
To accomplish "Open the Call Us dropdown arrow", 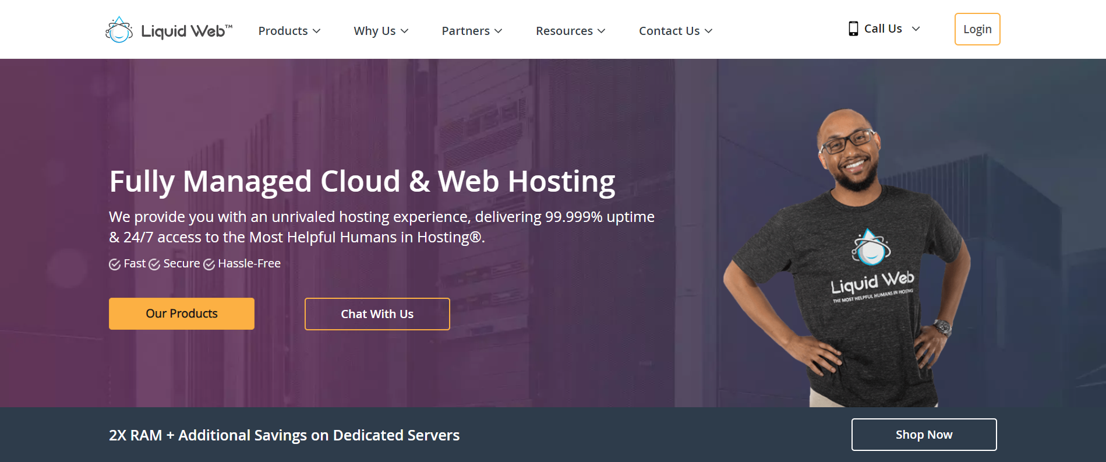I will 916,29.
